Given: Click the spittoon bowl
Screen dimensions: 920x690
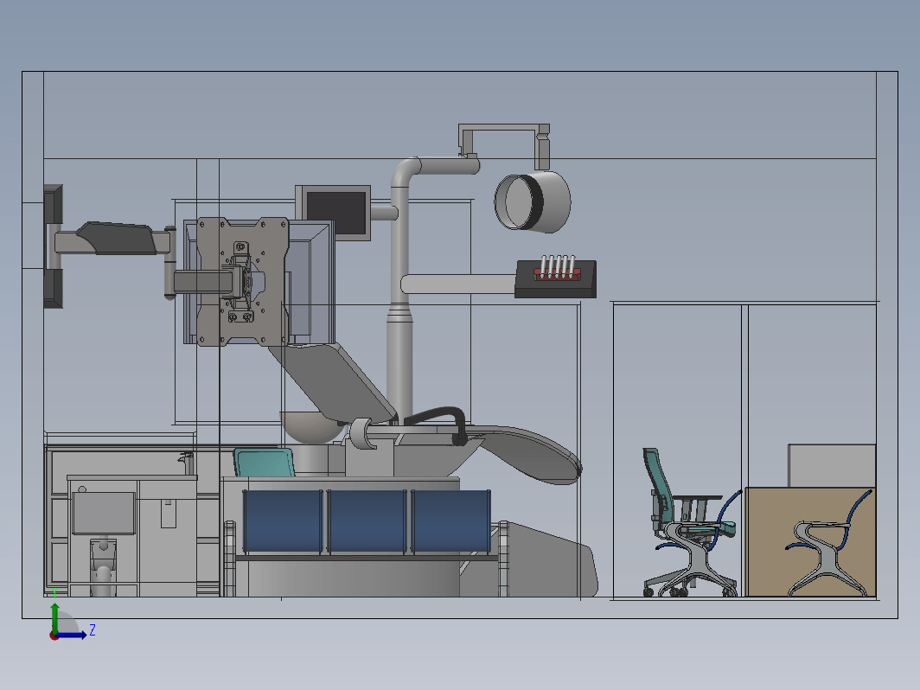Looking at the screenshot, I should (311, 426).
